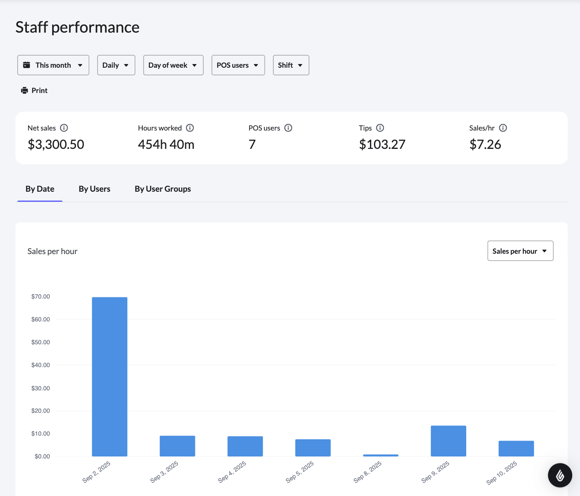Click the info icon beside Tips
Viewport: 580px width, 496px height.
pos(381,128)
